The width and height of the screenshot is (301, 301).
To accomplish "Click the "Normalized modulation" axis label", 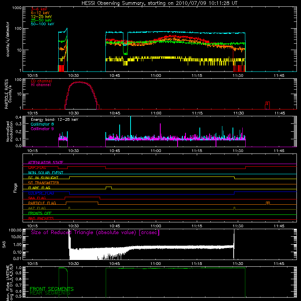I will (x=10, y=131).
